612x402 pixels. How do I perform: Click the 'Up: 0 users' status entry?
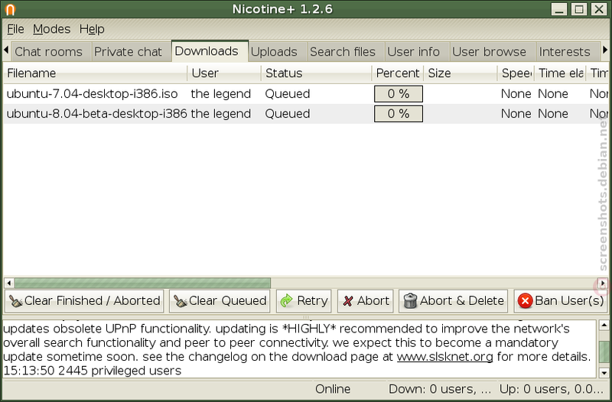tap(552, 389)
